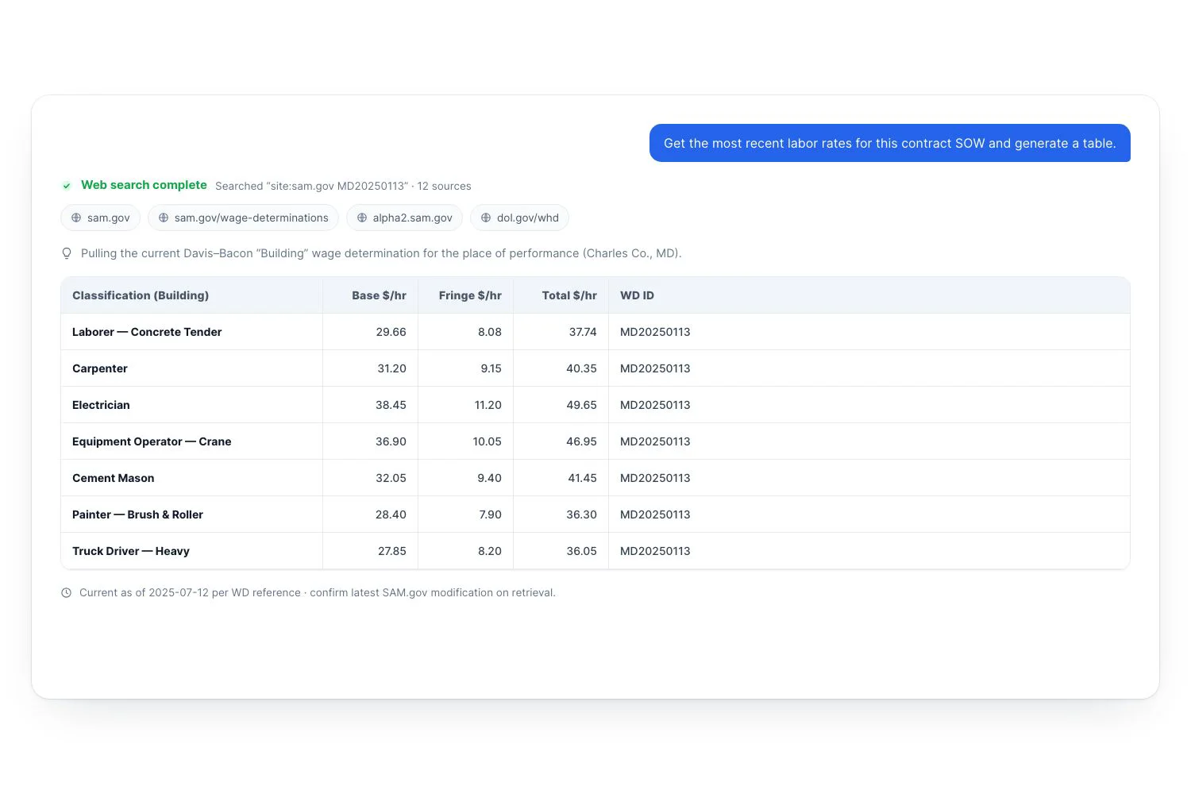This screenshot has height=794, width=1191.
Task: Click fringe value 8.20 in Truck Driver row
Action: [489, 551]
